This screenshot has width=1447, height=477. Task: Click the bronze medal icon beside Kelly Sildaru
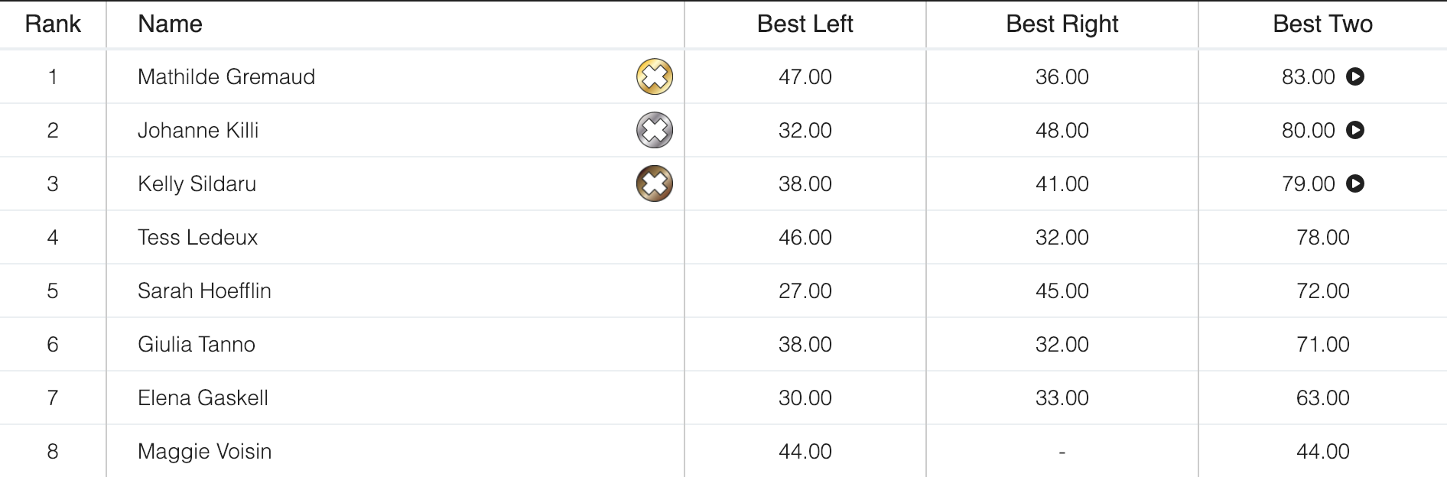(654, 183)
